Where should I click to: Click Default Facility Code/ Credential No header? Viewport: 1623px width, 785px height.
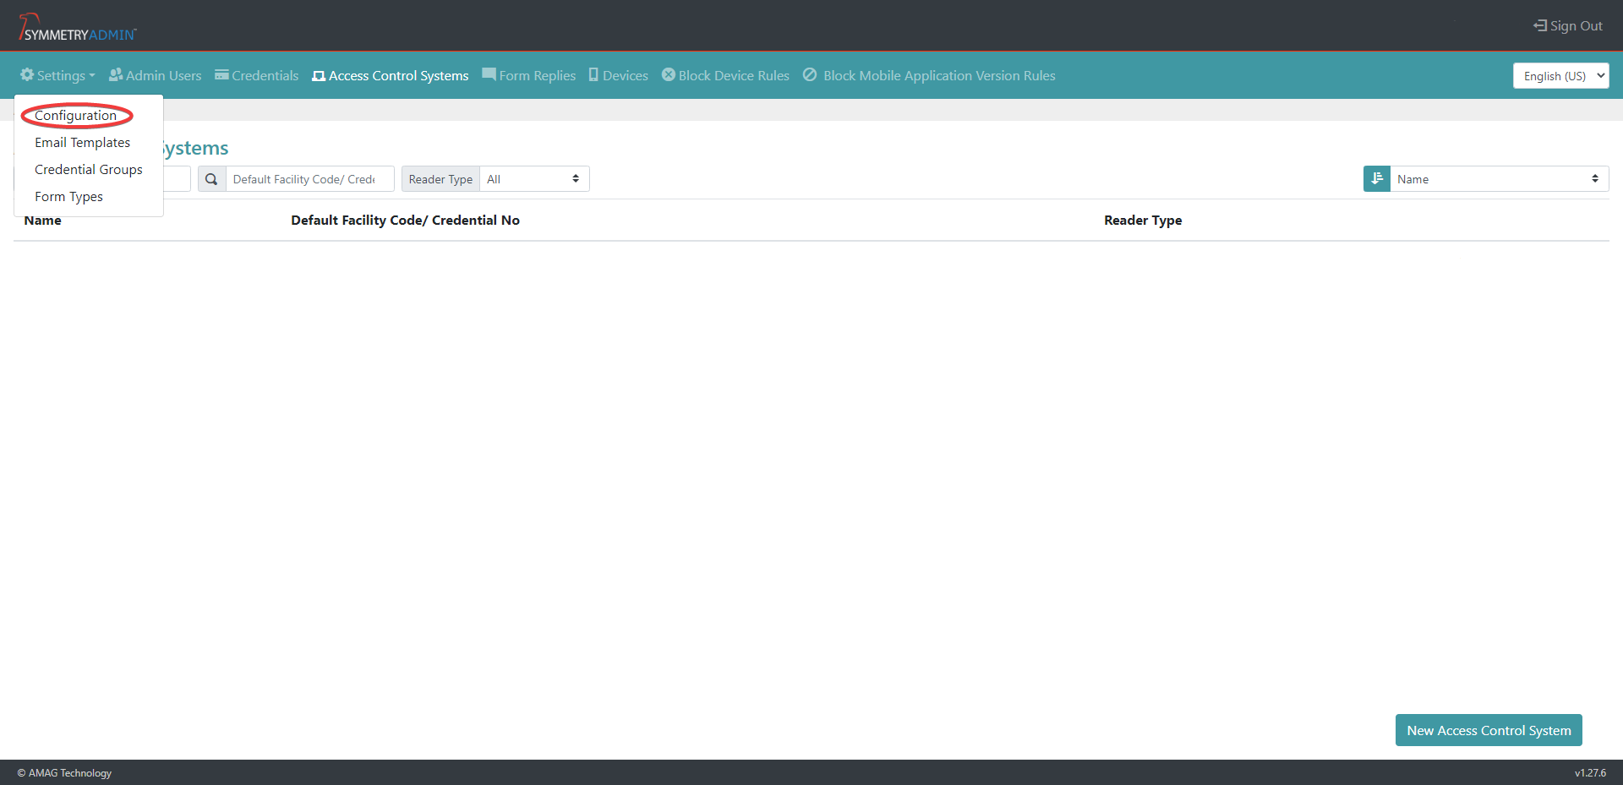[406, 221]
